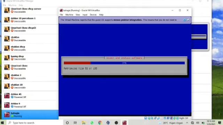Select the 'shaldan dhcp' VM entry
Image resolution: width=223 pixels, height=125 pixels.
[x=30, y=48]
